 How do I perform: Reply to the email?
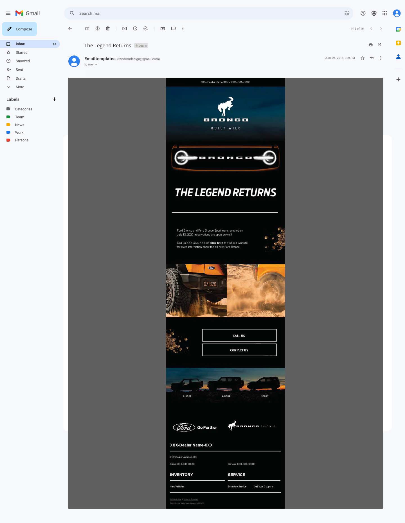[x=372, y=58]
